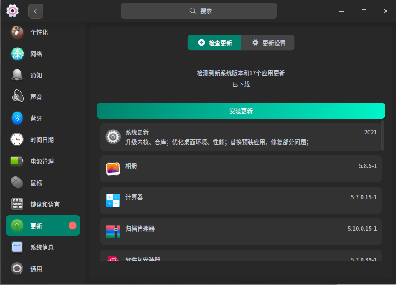Click the 归档管理器 entry name

[140, 229]
